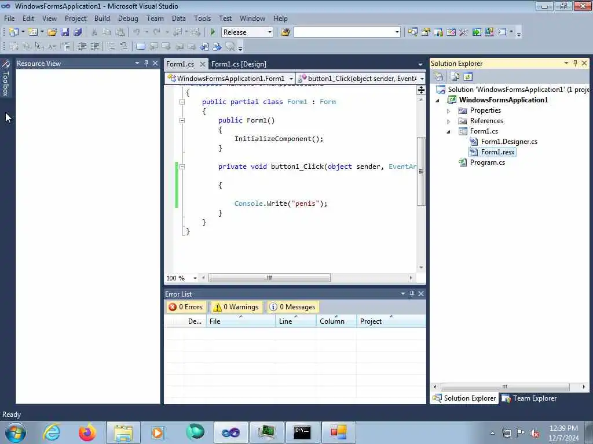Collapse the button1_Click method outlining region
This screenshot has width=593, height=444.
pos(182,167)
